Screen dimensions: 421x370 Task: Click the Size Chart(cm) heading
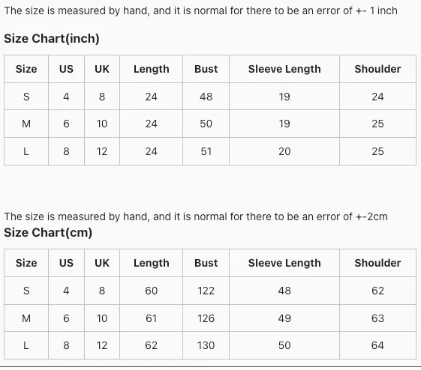48,232
